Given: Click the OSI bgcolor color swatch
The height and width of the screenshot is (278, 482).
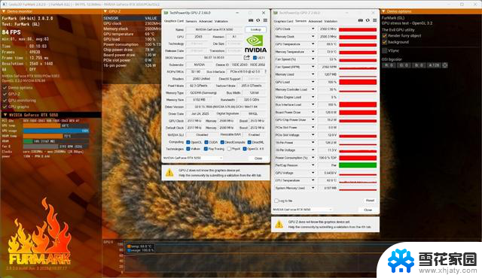Looking at the screenshot, I should click(444, 65).
